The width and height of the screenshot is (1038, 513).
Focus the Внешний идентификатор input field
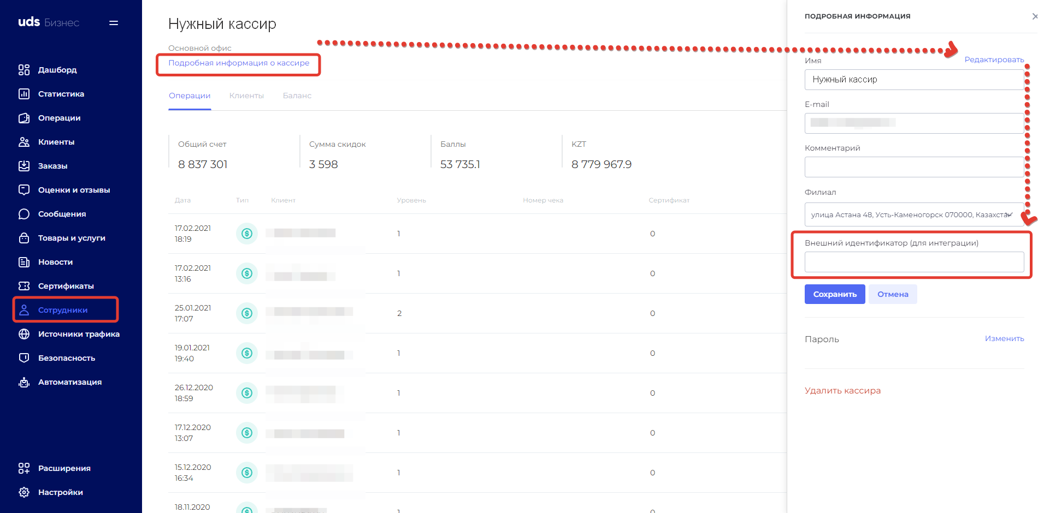913,262
